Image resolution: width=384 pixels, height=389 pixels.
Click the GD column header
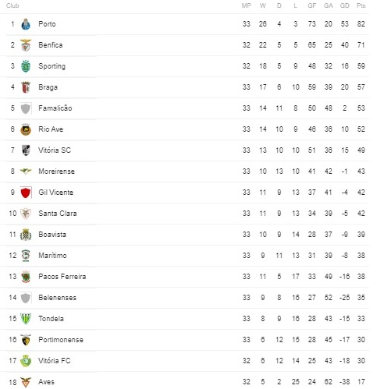[x=344, y=5]
